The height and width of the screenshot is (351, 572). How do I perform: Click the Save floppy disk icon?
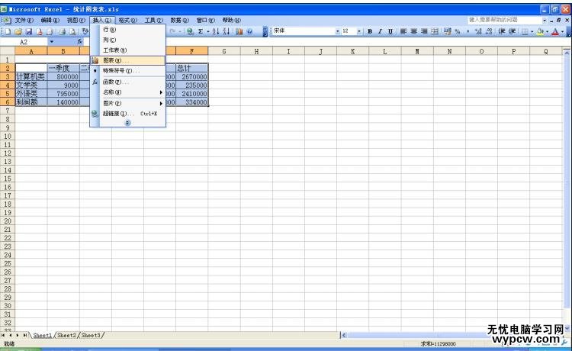point(28,31)
